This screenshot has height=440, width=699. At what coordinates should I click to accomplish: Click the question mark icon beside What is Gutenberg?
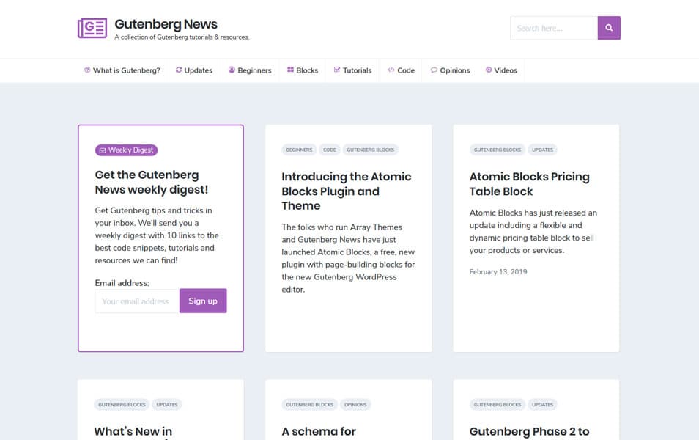tap(87, 70)
